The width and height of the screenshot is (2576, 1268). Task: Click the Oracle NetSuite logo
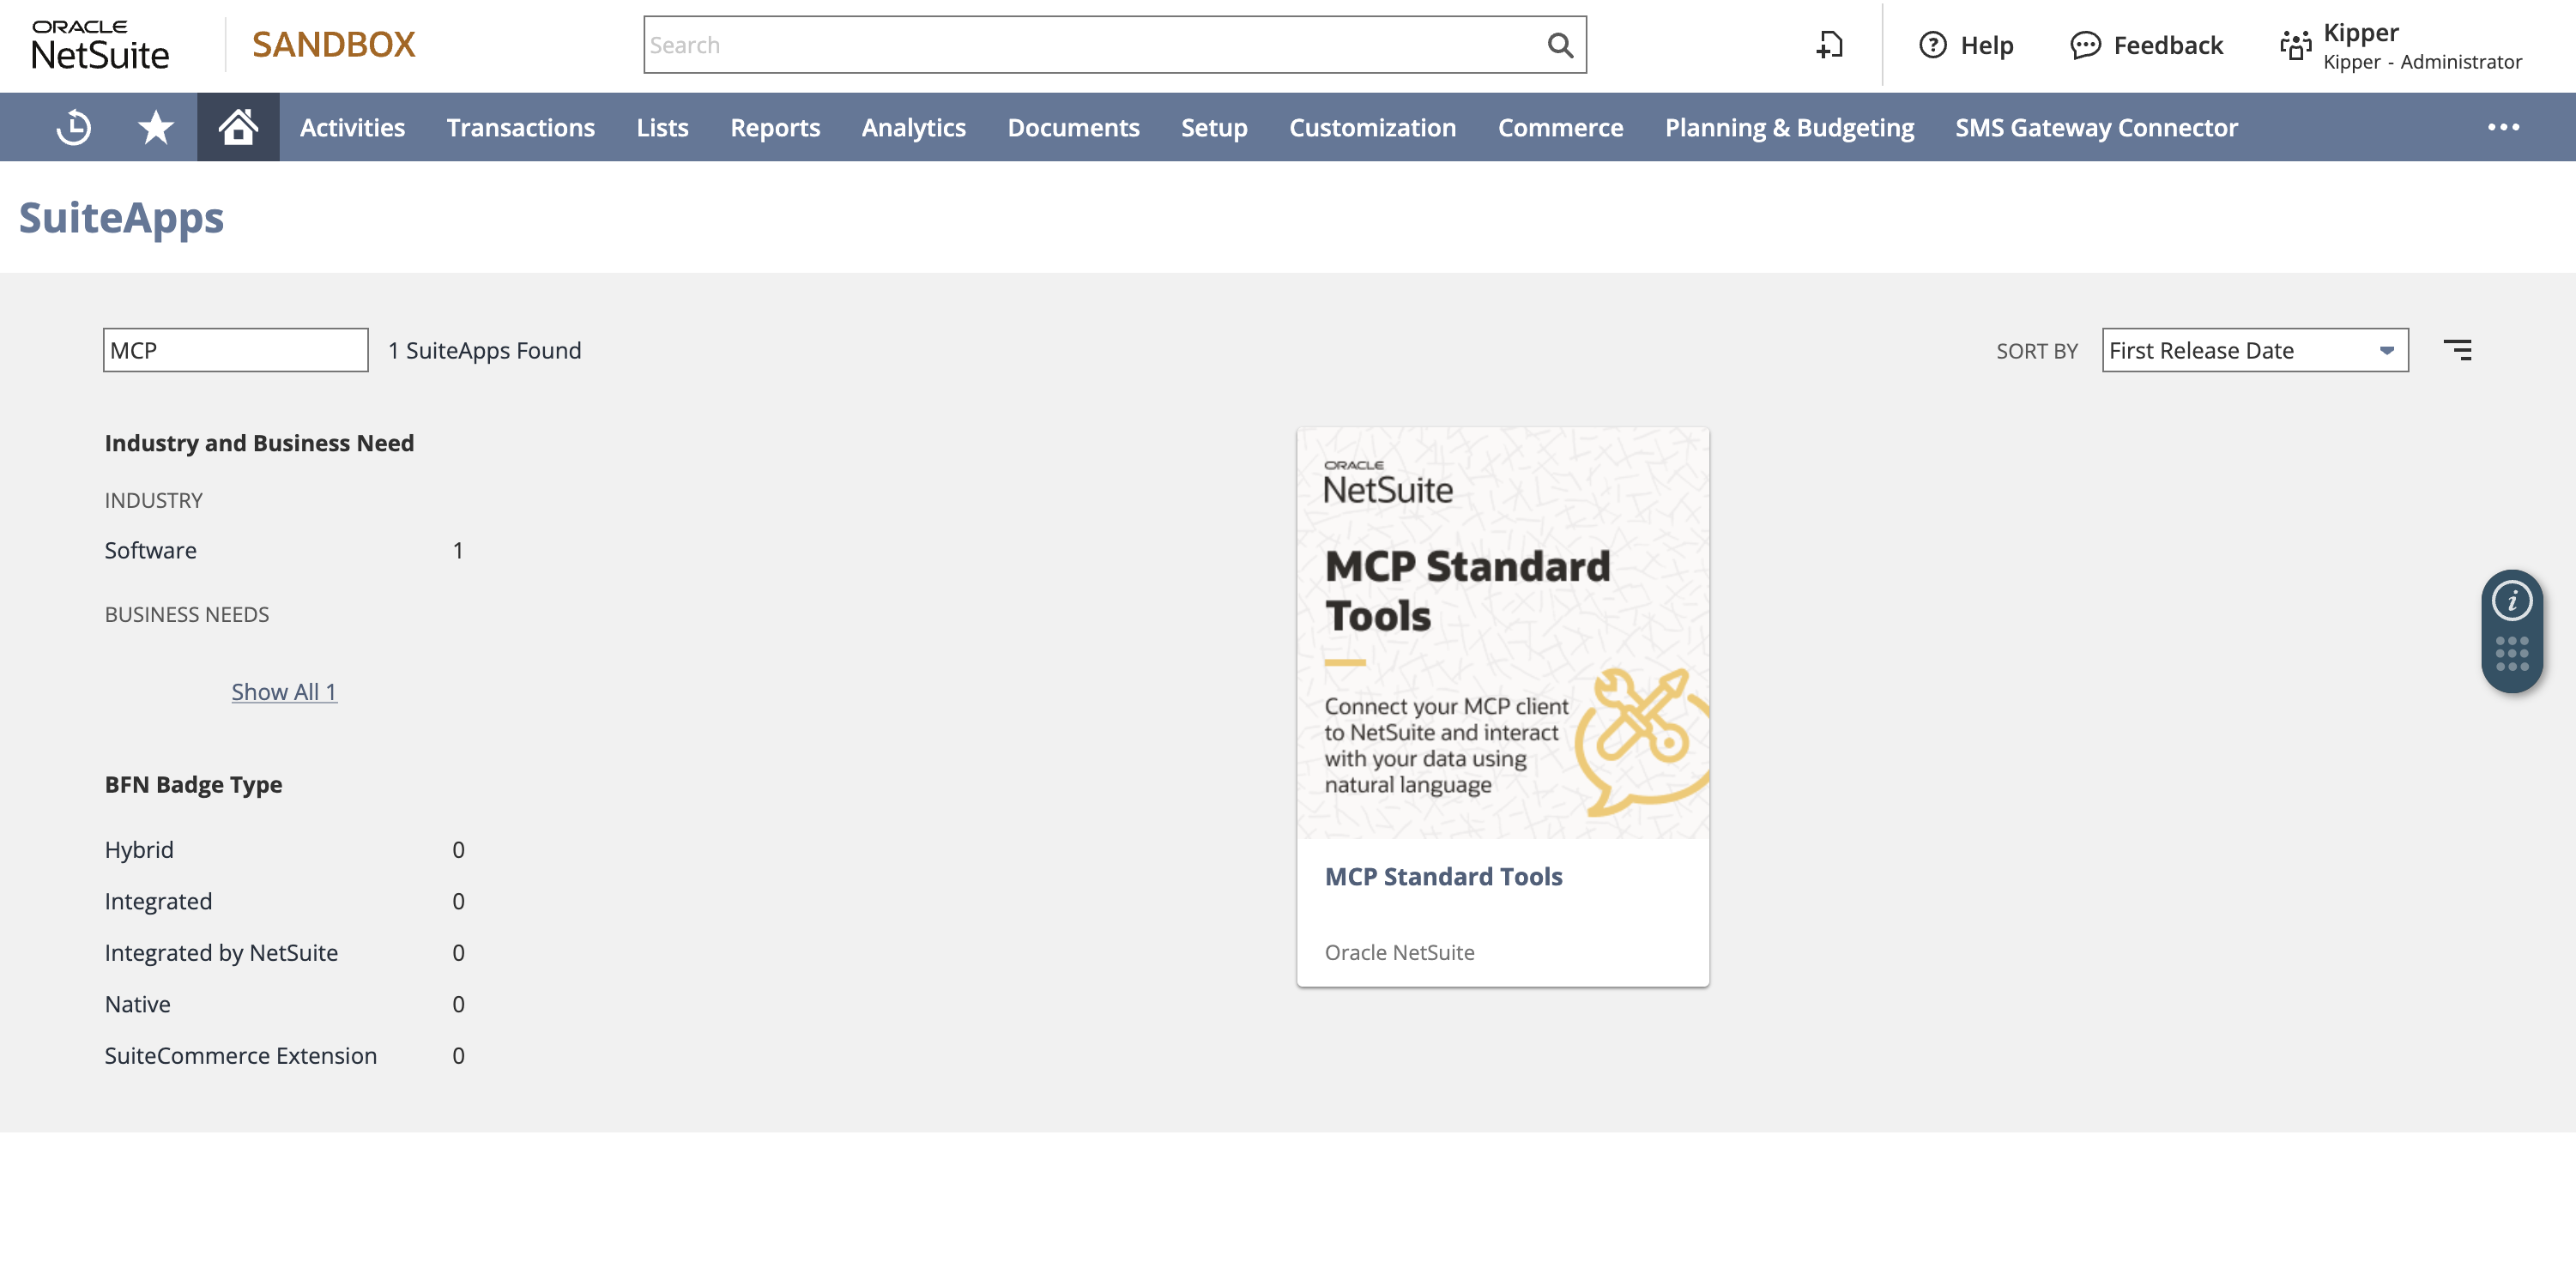[x=100, y=46]
